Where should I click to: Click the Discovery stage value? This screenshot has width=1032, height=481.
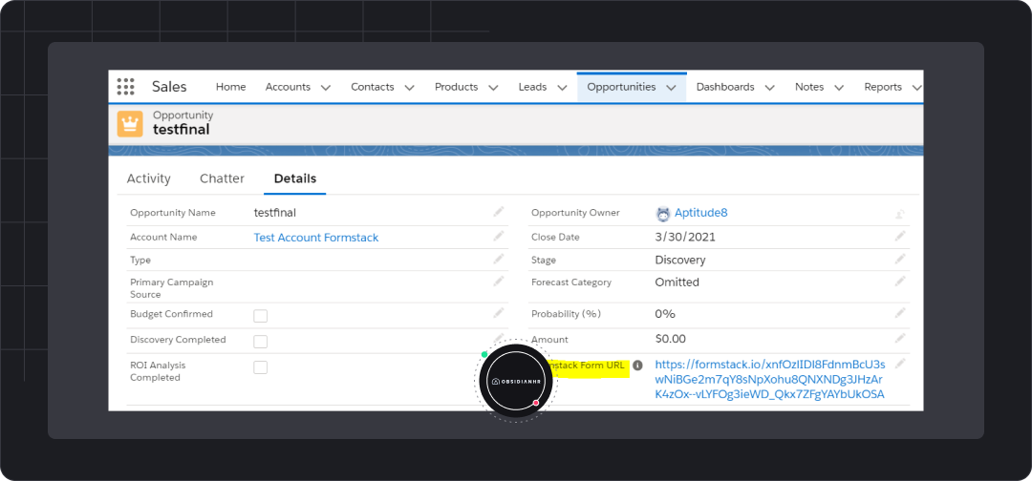point(680,261)
